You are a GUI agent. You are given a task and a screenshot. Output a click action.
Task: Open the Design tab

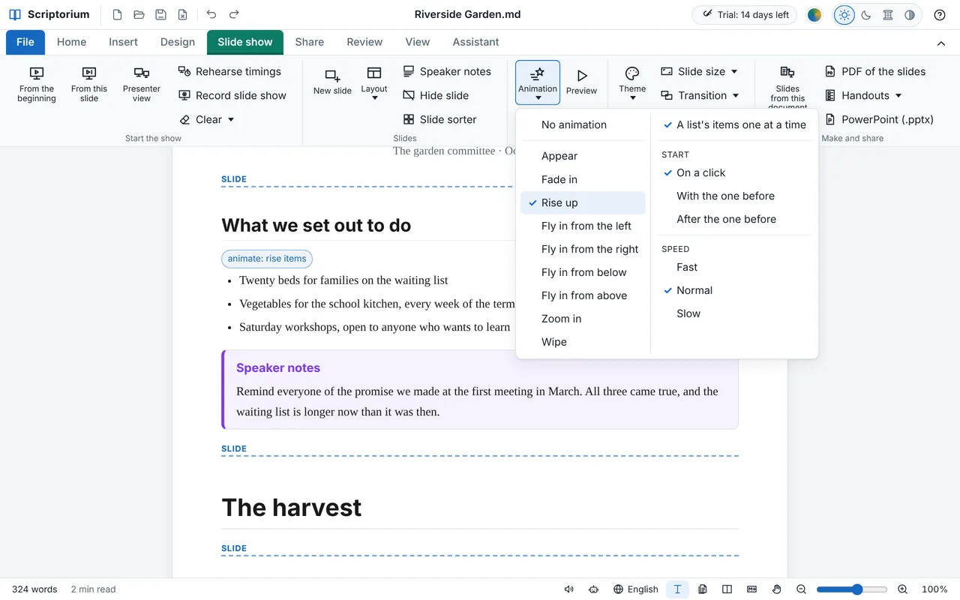[178, 42]
